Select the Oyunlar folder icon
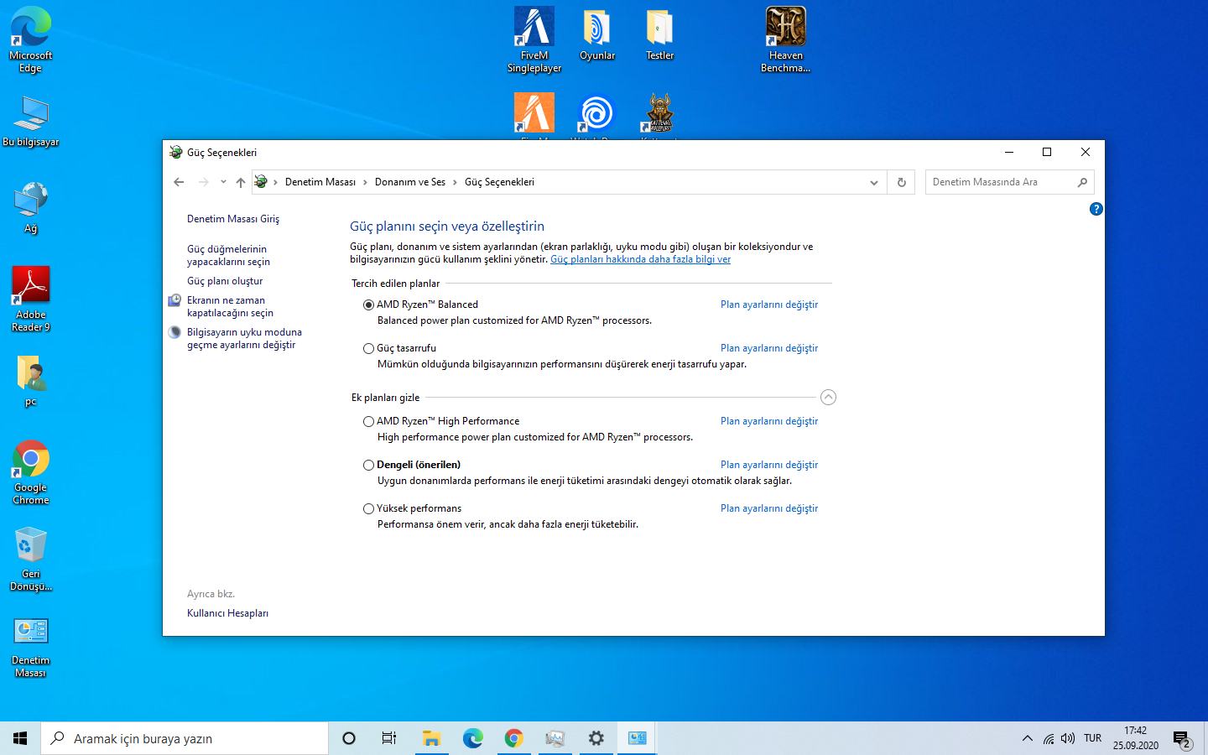This screenshot has width=1208, height=755. coord(597,34)
